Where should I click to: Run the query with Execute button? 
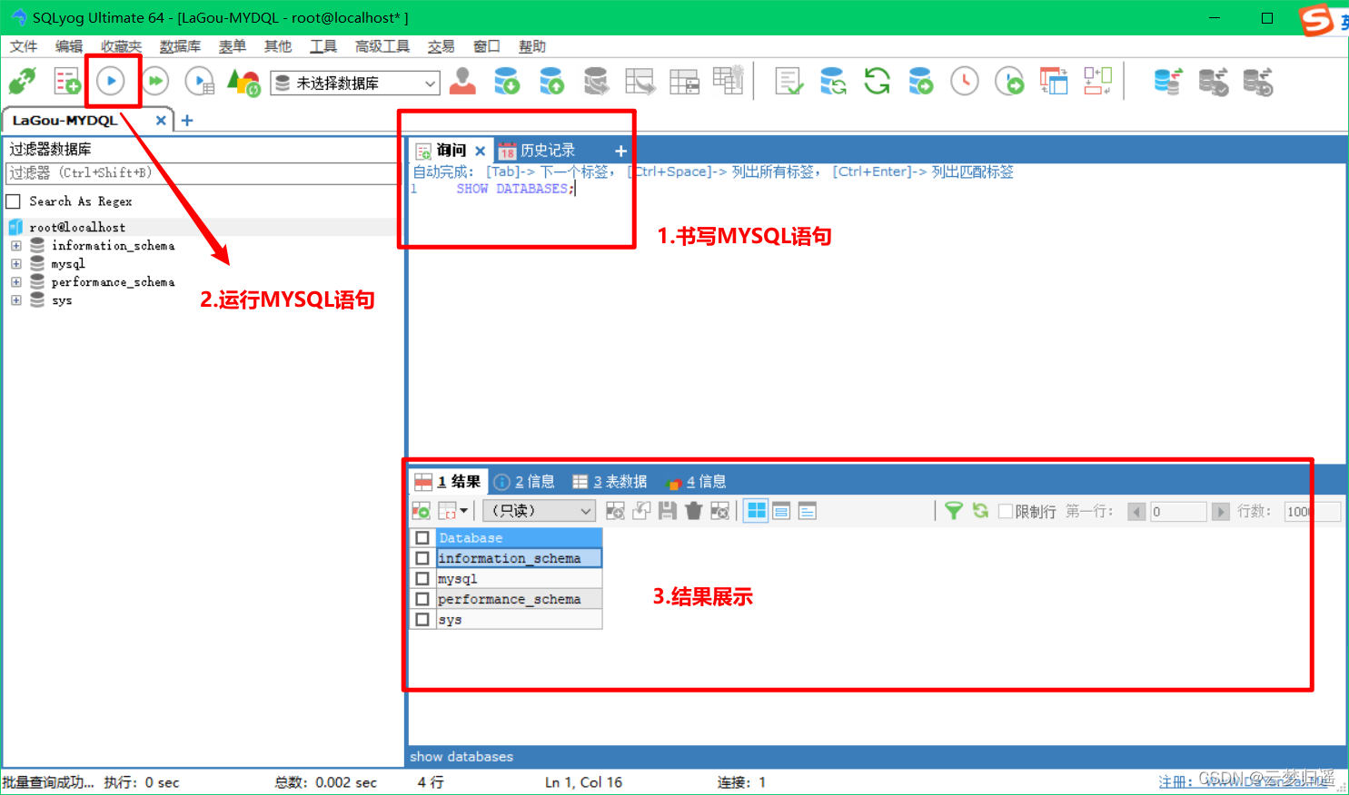[111, 82]
